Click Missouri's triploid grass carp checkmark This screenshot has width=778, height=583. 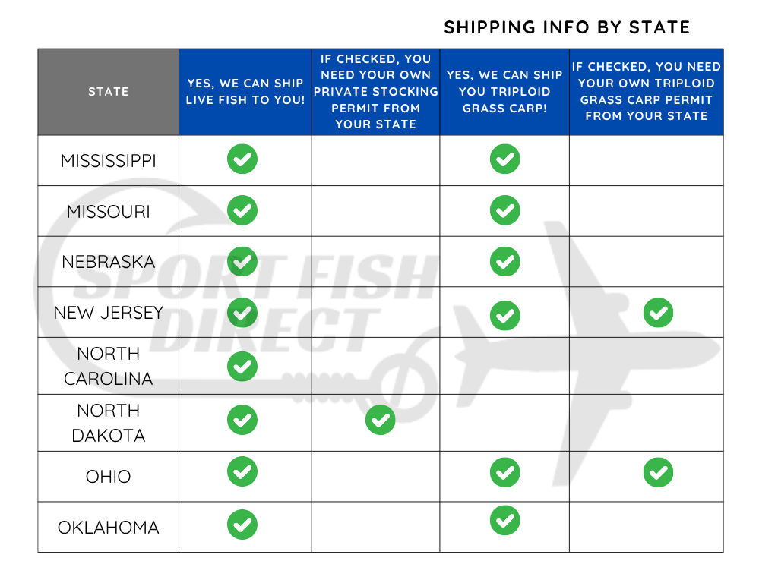[505, 210]
